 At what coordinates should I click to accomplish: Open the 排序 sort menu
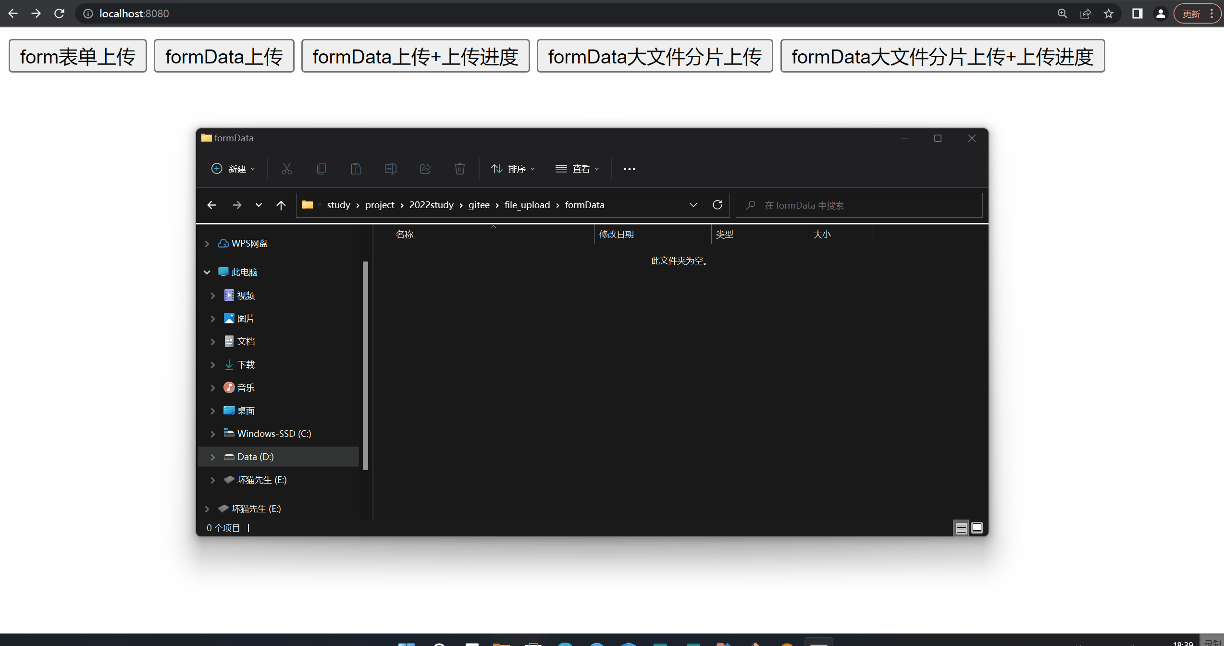(513, 169)
